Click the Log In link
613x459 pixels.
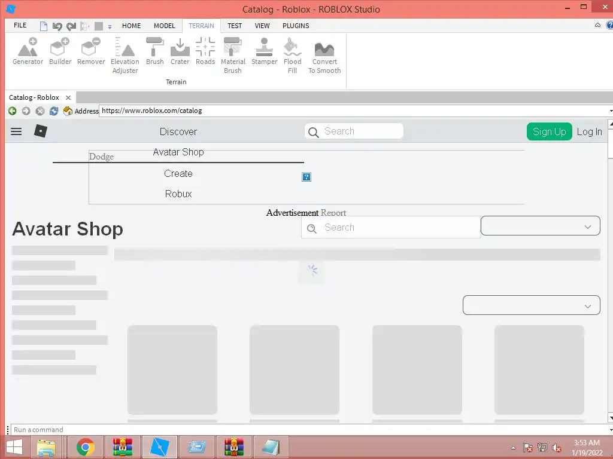tap(590, 132)
